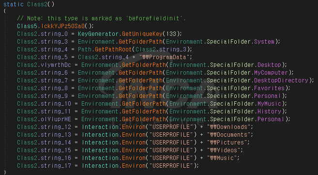The image size is (318, 175).
Task: Click the "\\Videos" string literal
Action: coord(224,150)
